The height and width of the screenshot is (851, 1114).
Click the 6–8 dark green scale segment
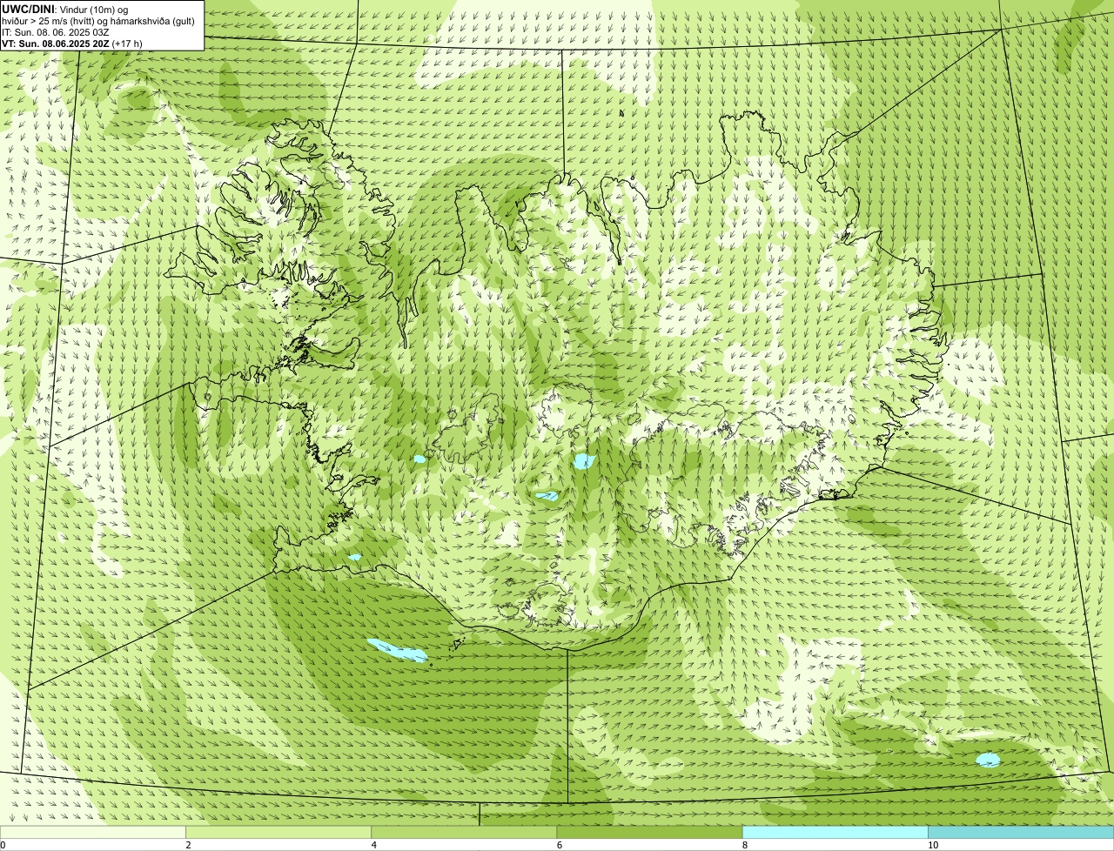pos(649,833)
